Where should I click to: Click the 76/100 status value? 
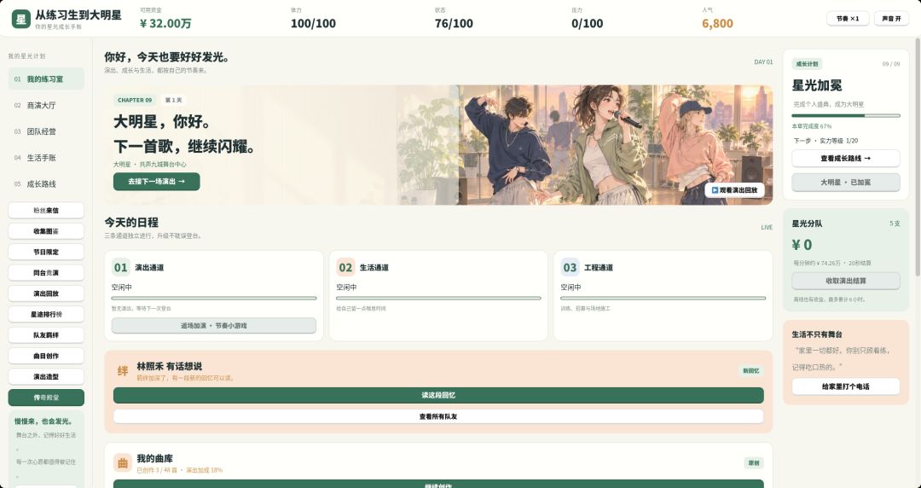[x=454, y=24]
